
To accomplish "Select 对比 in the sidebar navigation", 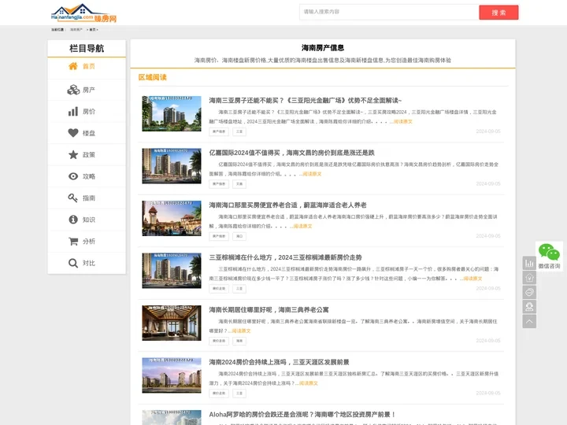I will click(87, 263).
